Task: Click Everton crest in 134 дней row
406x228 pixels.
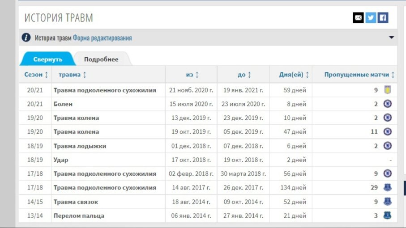Action: pos(387,187)
